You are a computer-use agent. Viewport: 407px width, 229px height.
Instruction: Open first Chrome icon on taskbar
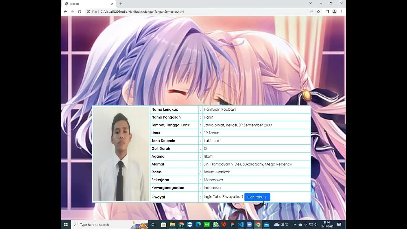click(x=181, y=225)
